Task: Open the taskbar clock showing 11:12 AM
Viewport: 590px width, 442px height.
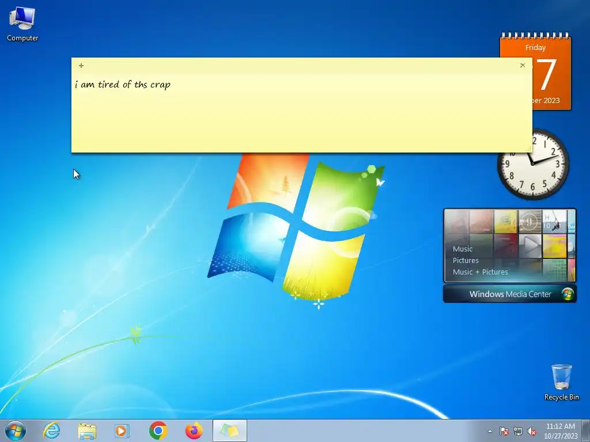Action: [561, 431]
